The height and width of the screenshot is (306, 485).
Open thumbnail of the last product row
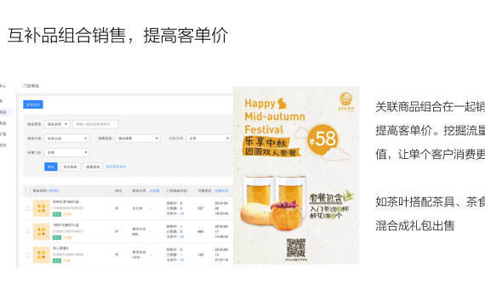(41, 255)
